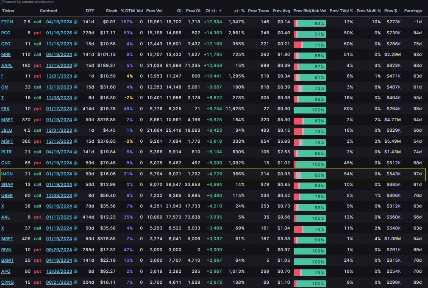The image size is (428, 288).
Task: Sort by the Earnings column header
Action: click(x=413, y=11)
